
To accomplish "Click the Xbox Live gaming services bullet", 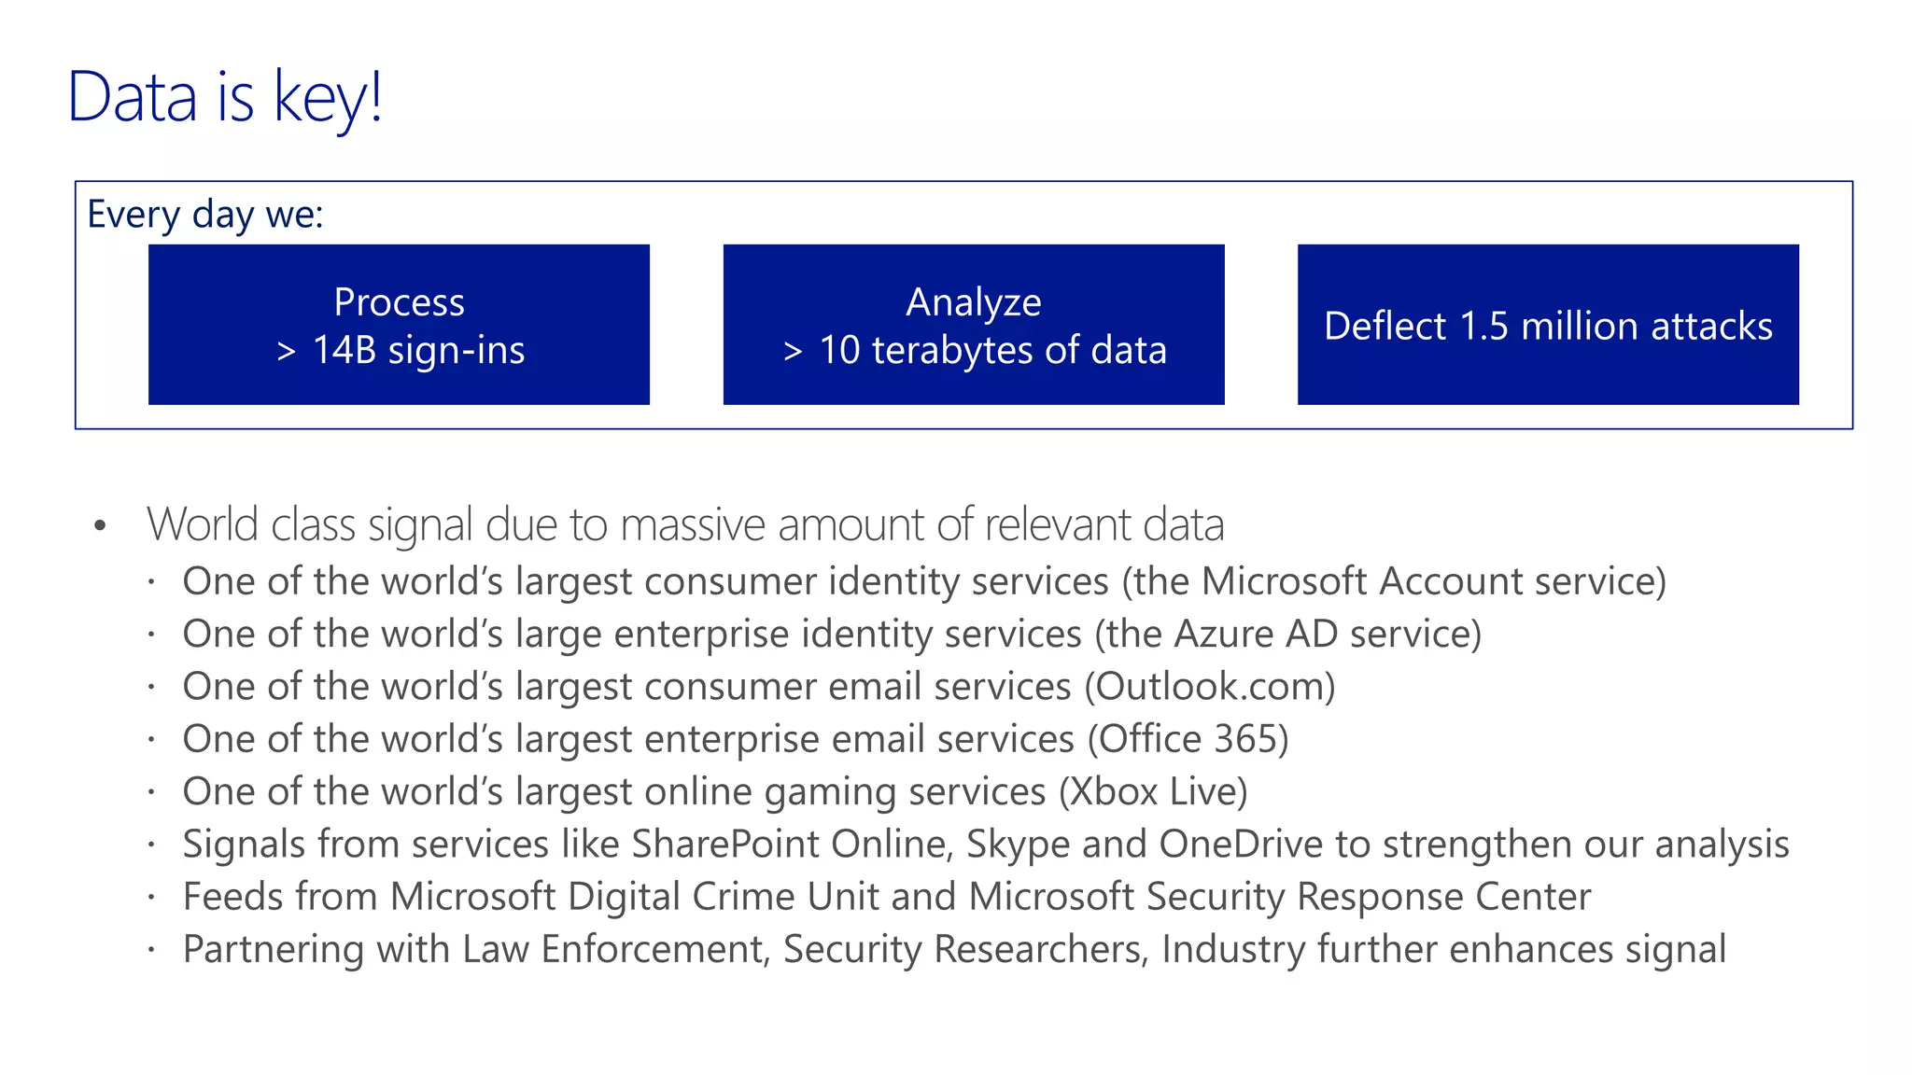I will [x=715, y=791].
